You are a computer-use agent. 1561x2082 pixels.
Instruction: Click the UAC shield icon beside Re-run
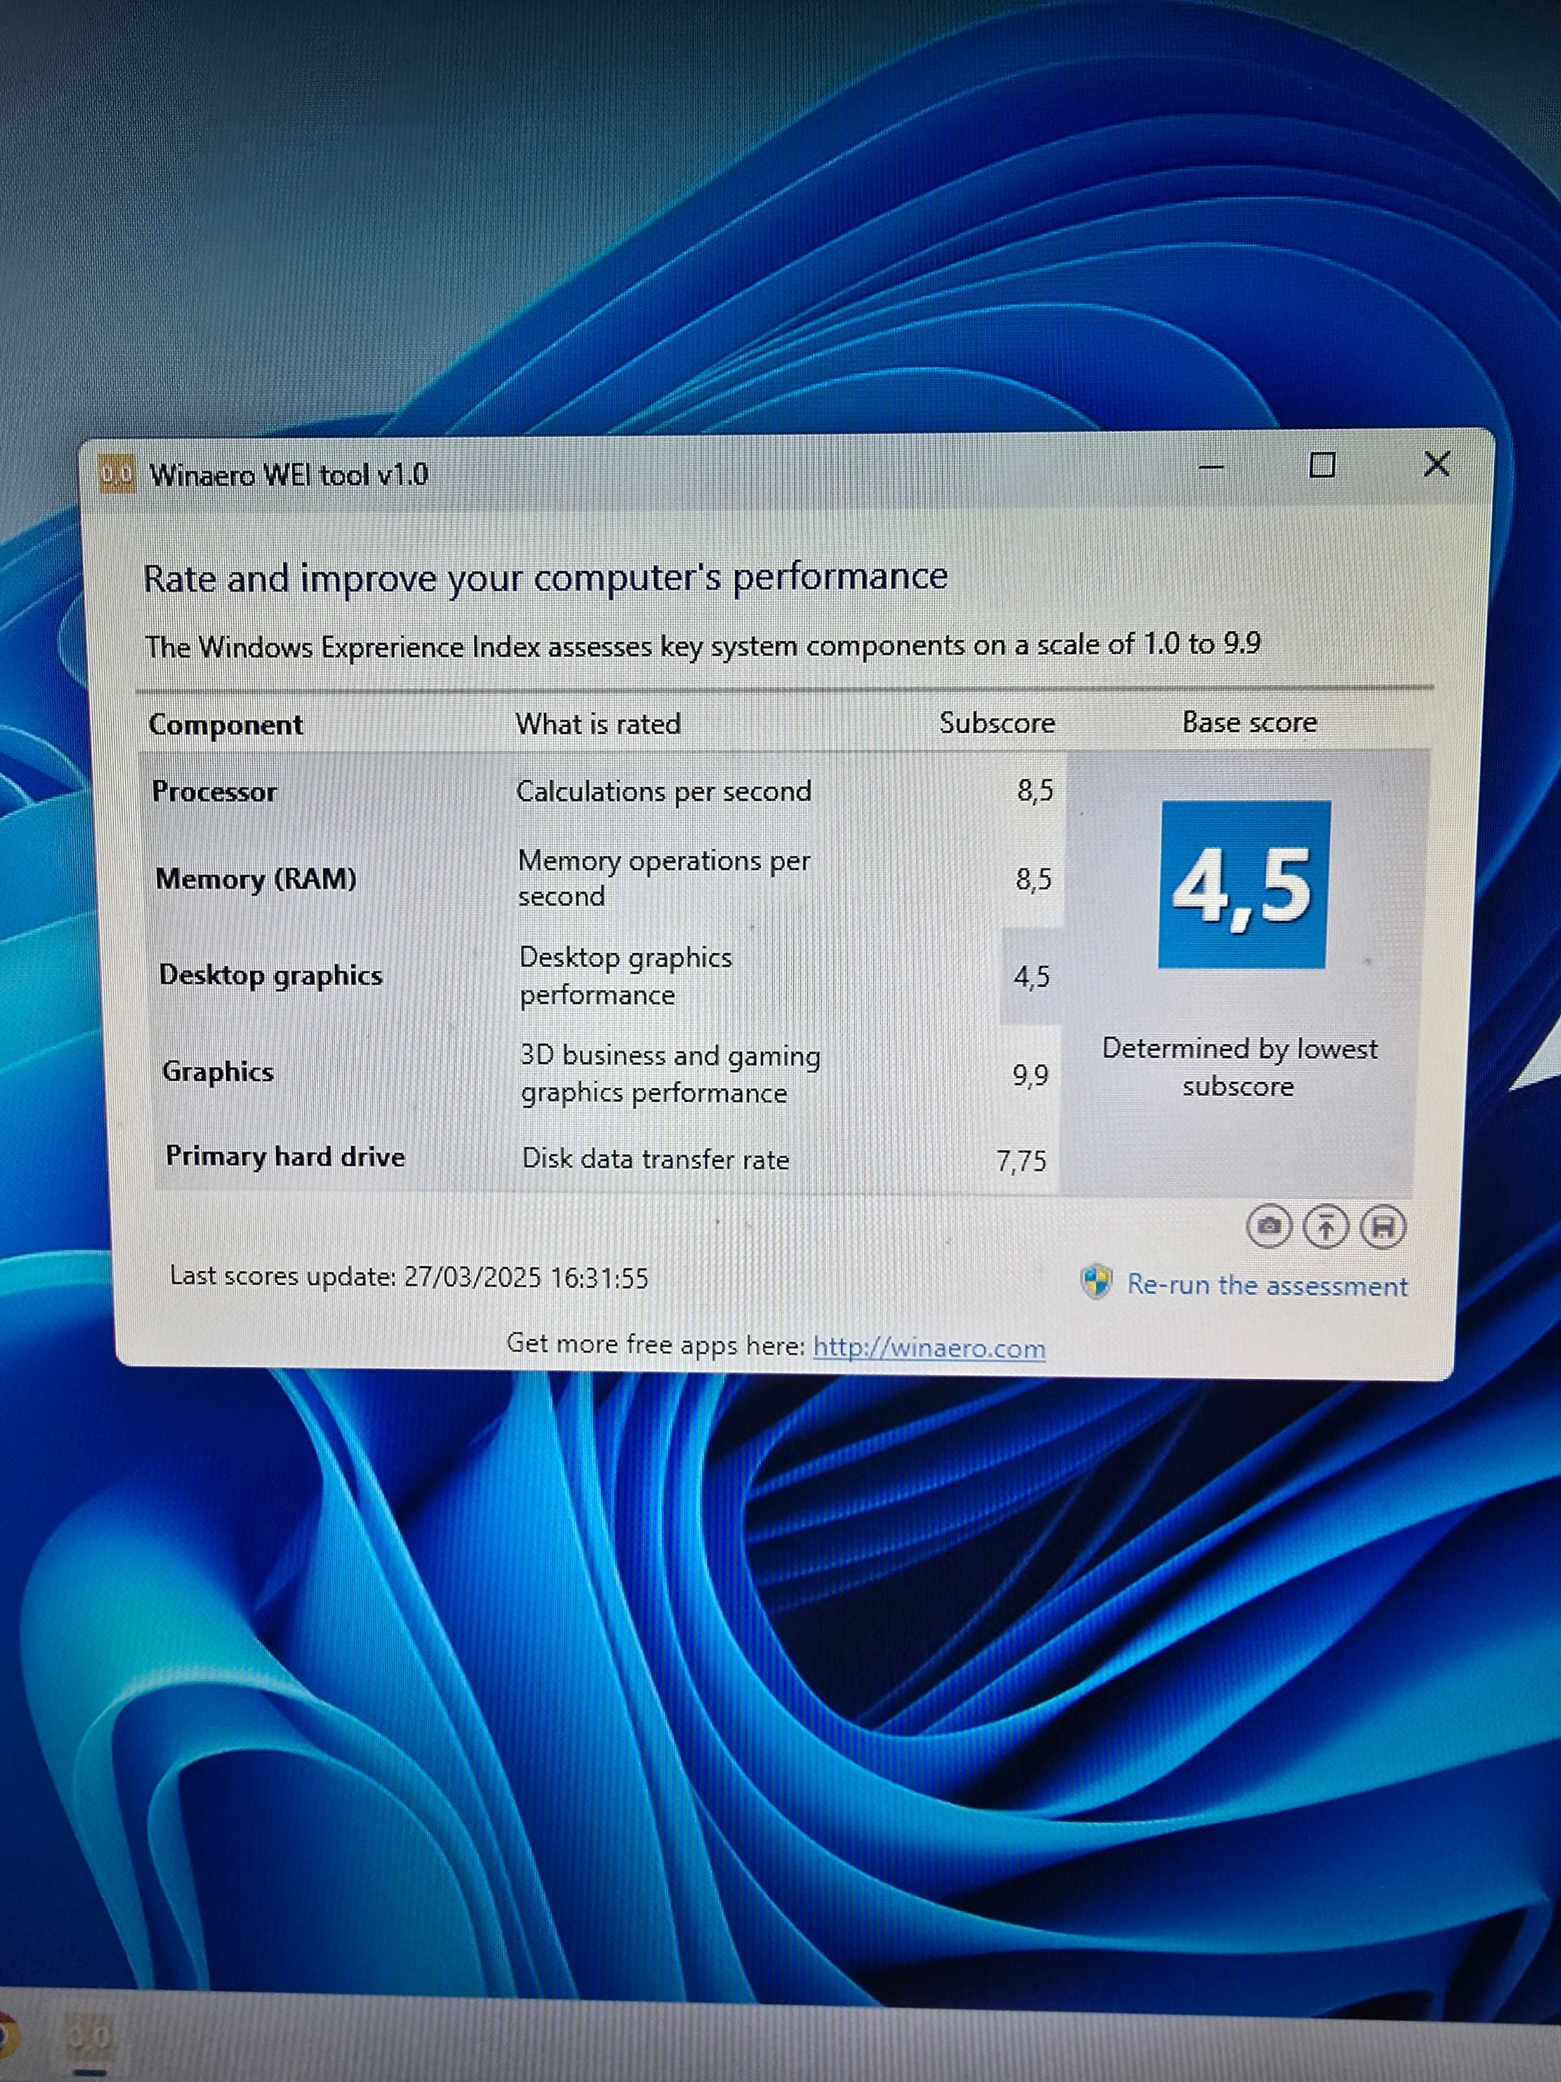point(1096,1282)
